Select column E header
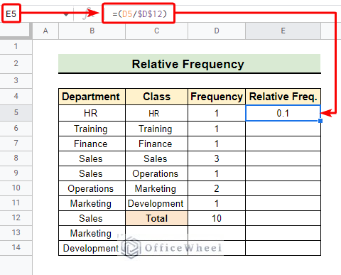341x275 pixels. [283, 31]
